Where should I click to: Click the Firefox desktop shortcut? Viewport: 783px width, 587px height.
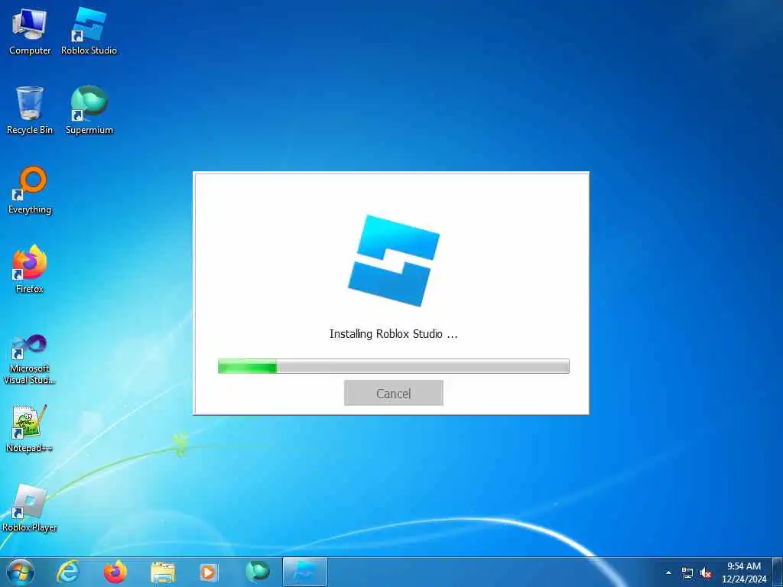coord(30,269)
